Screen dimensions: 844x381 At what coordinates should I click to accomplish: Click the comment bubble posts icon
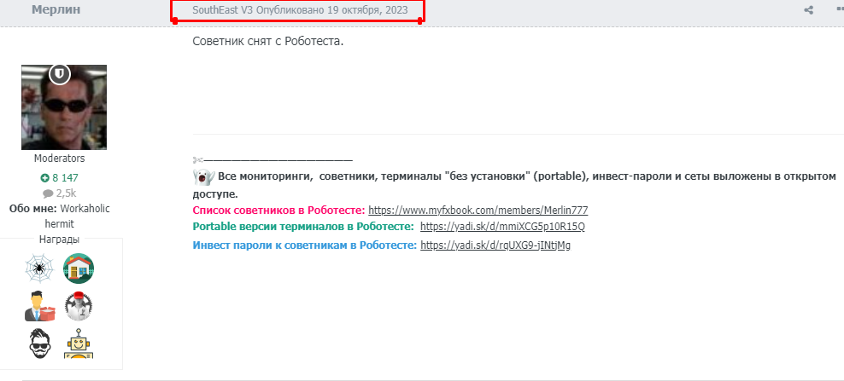click(48, 193)
